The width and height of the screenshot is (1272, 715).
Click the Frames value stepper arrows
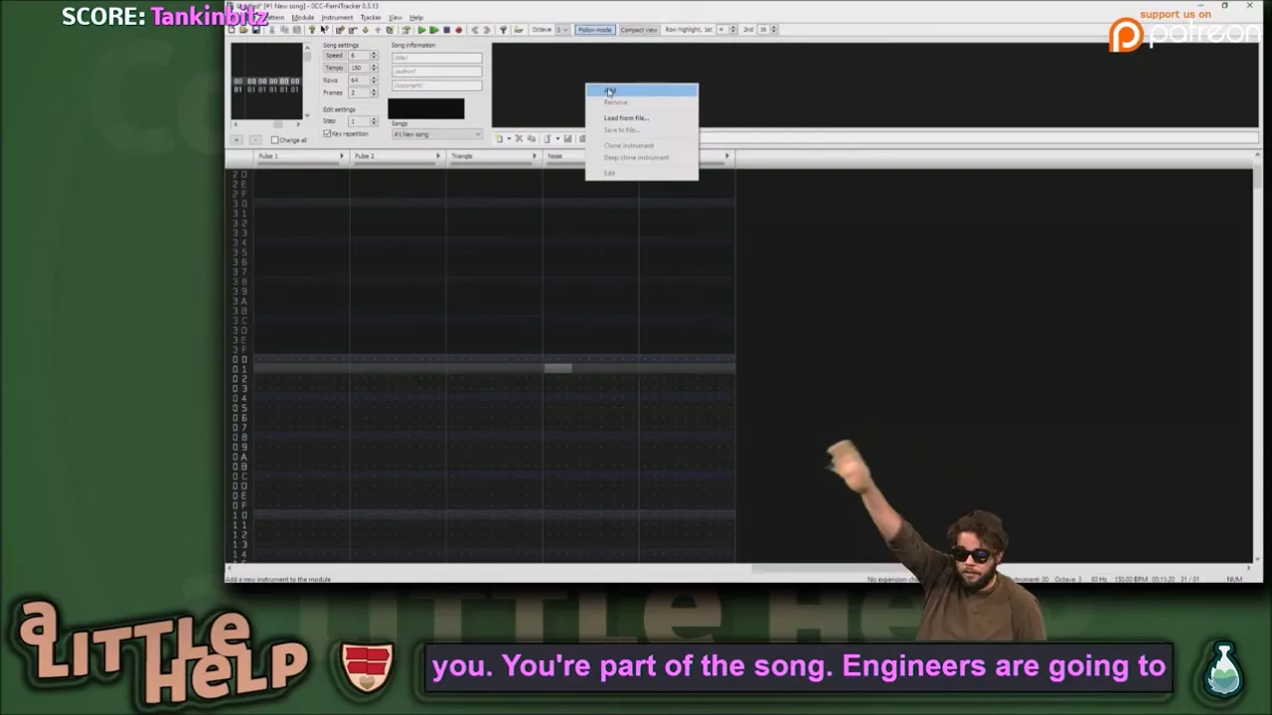(x=374, y=92)
